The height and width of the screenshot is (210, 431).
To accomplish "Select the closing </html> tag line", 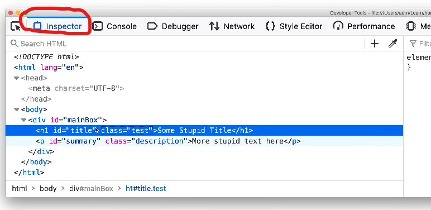I will [29, 173].
